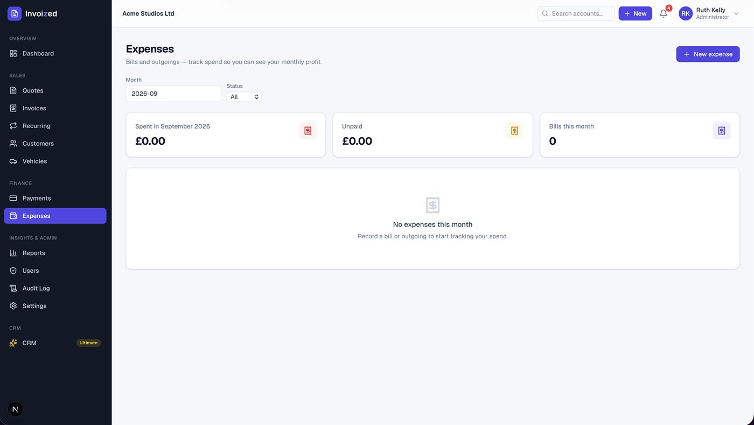The width and height of the screenshot is (754, 425).
Task: Click the RK user avatar
Action: click(686, 13)
